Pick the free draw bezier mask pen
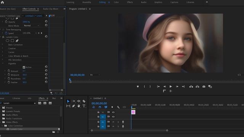This screenshot has width=244, height=137. point(17,41)
